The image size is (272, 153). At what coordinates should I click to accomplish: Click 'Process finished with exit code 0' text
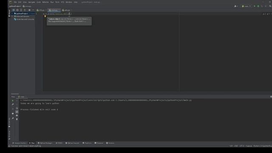[39, 110]
